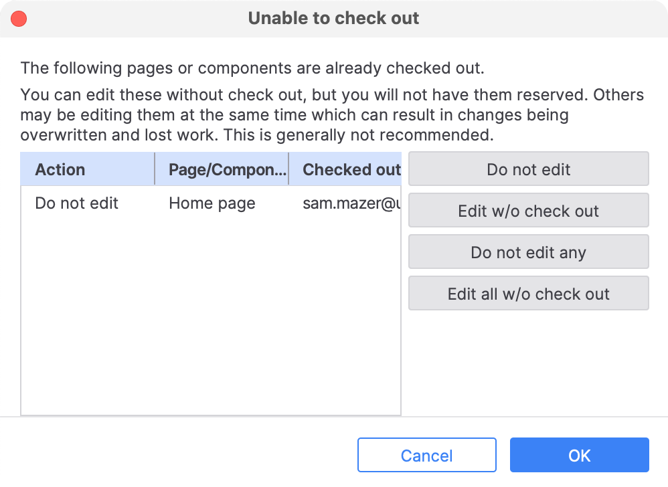Viewport: 668px width, 487px height.
Task: Choose the "Edit w/o check out" button
Action: (528, 211)
